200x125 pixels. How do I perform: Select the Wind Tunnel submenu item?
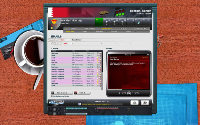point(99,31)
